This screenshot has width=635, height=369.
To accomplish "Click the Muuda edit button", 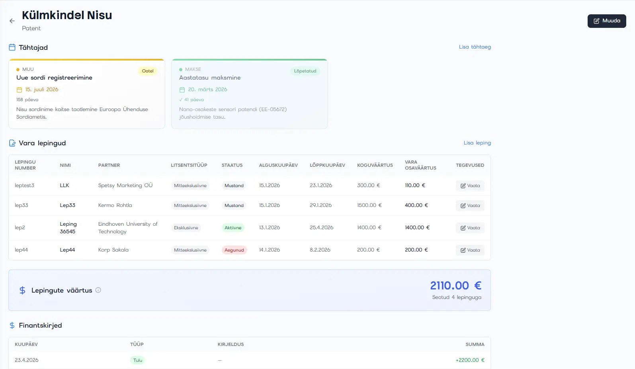I will click(x=606, y=21).
